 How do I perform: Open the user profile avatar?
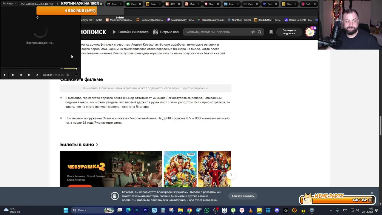(x=310, y=32)
